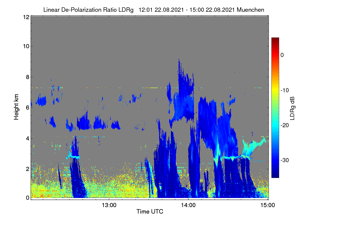
Task: Click the colorbar value label -20
Action: 285,125
